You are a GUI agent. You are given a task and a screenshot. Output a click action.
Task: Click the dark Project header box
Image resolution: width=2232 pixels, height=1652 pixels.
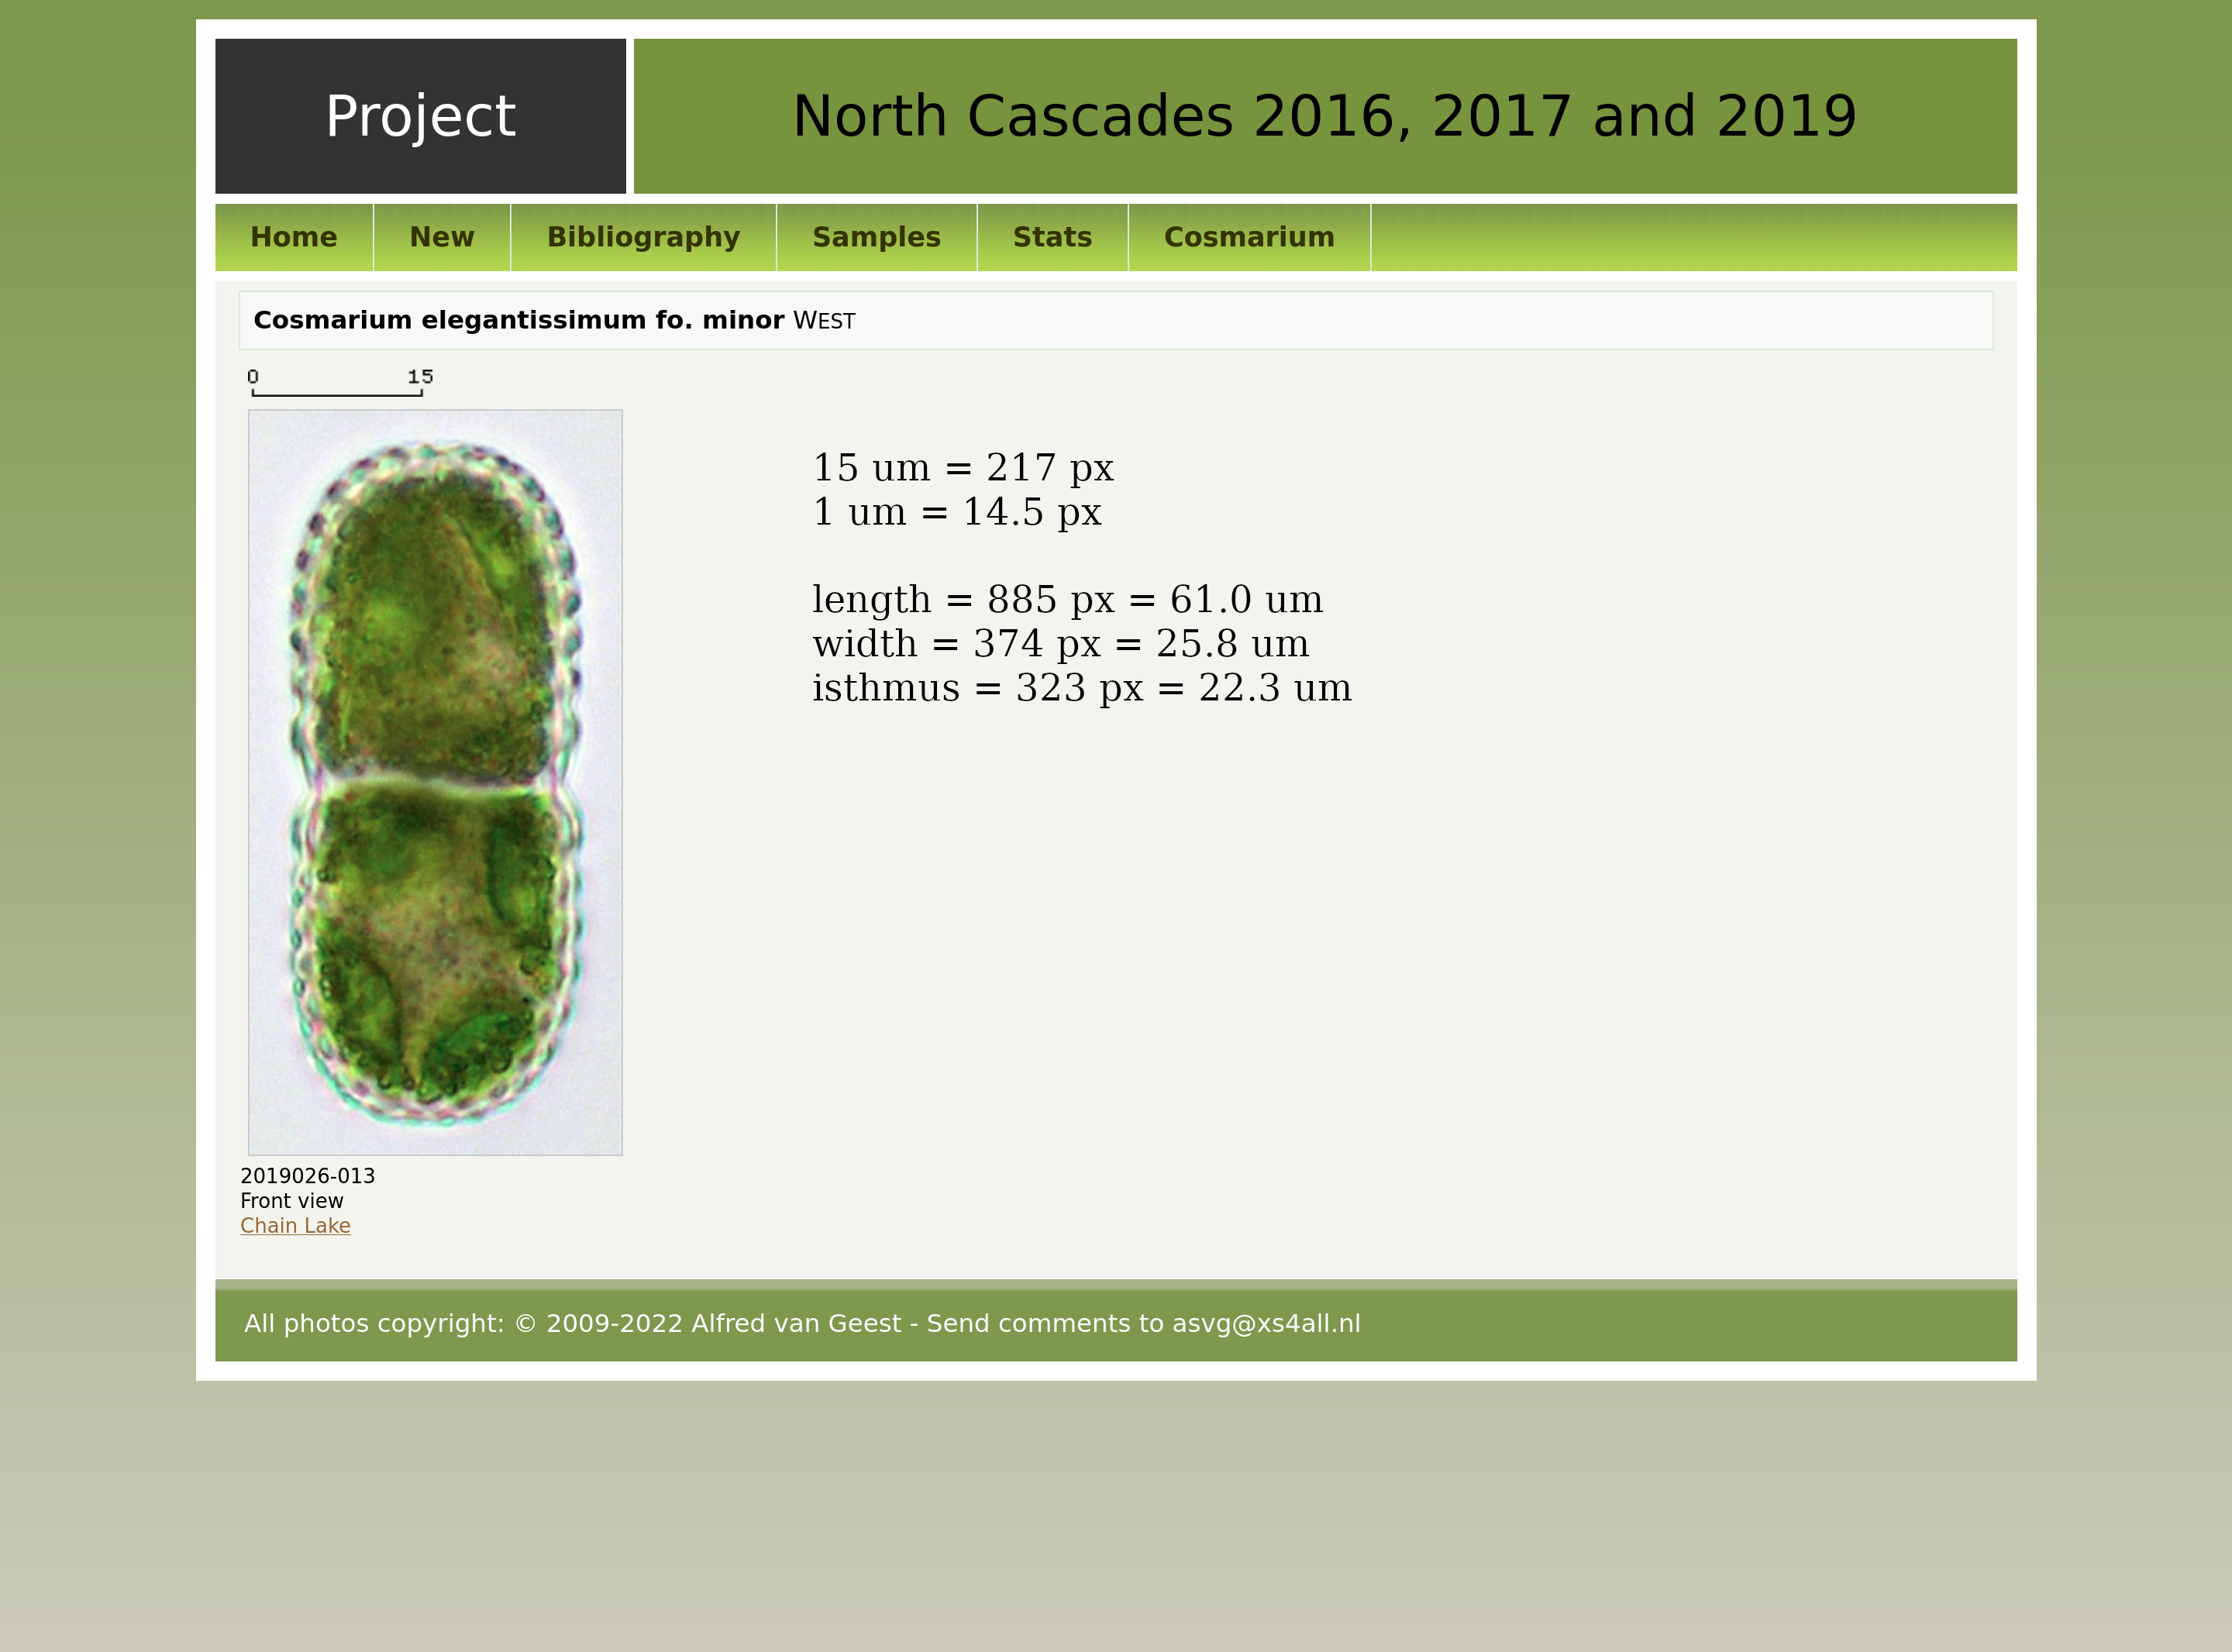point(420,116)
